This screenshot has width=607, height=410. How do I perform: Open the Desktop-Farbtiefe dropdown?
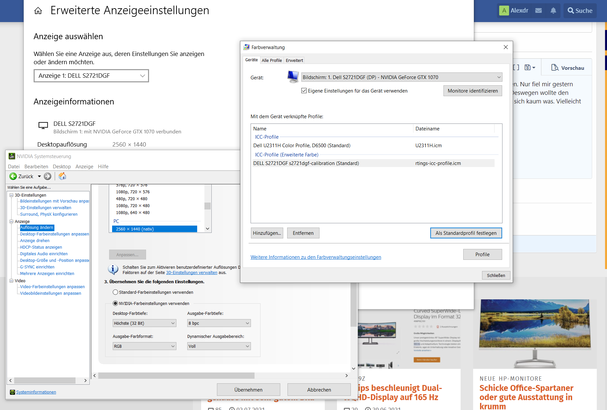144,323
